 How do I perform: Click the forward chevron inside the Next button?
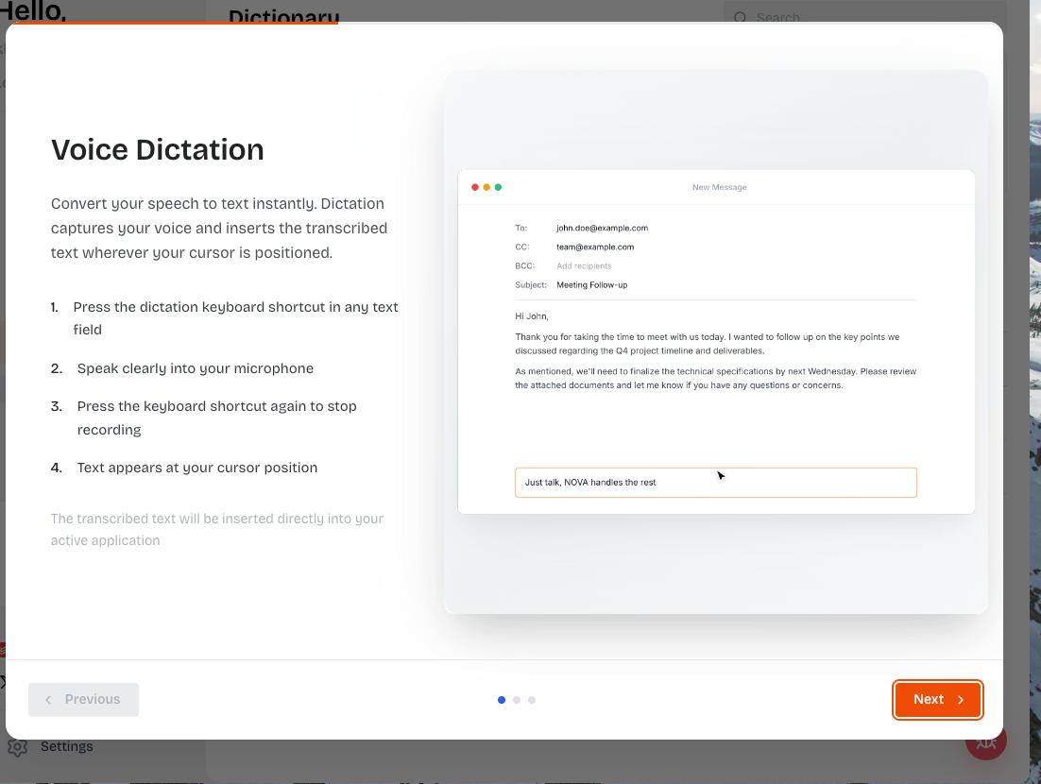[962, 700]
